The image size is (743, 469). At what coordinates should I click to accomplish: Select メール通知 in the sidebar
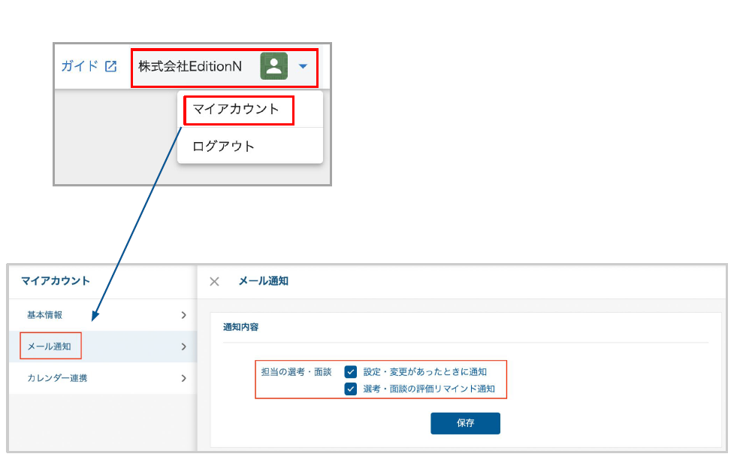pyautogui.click(x=50, y=346)
